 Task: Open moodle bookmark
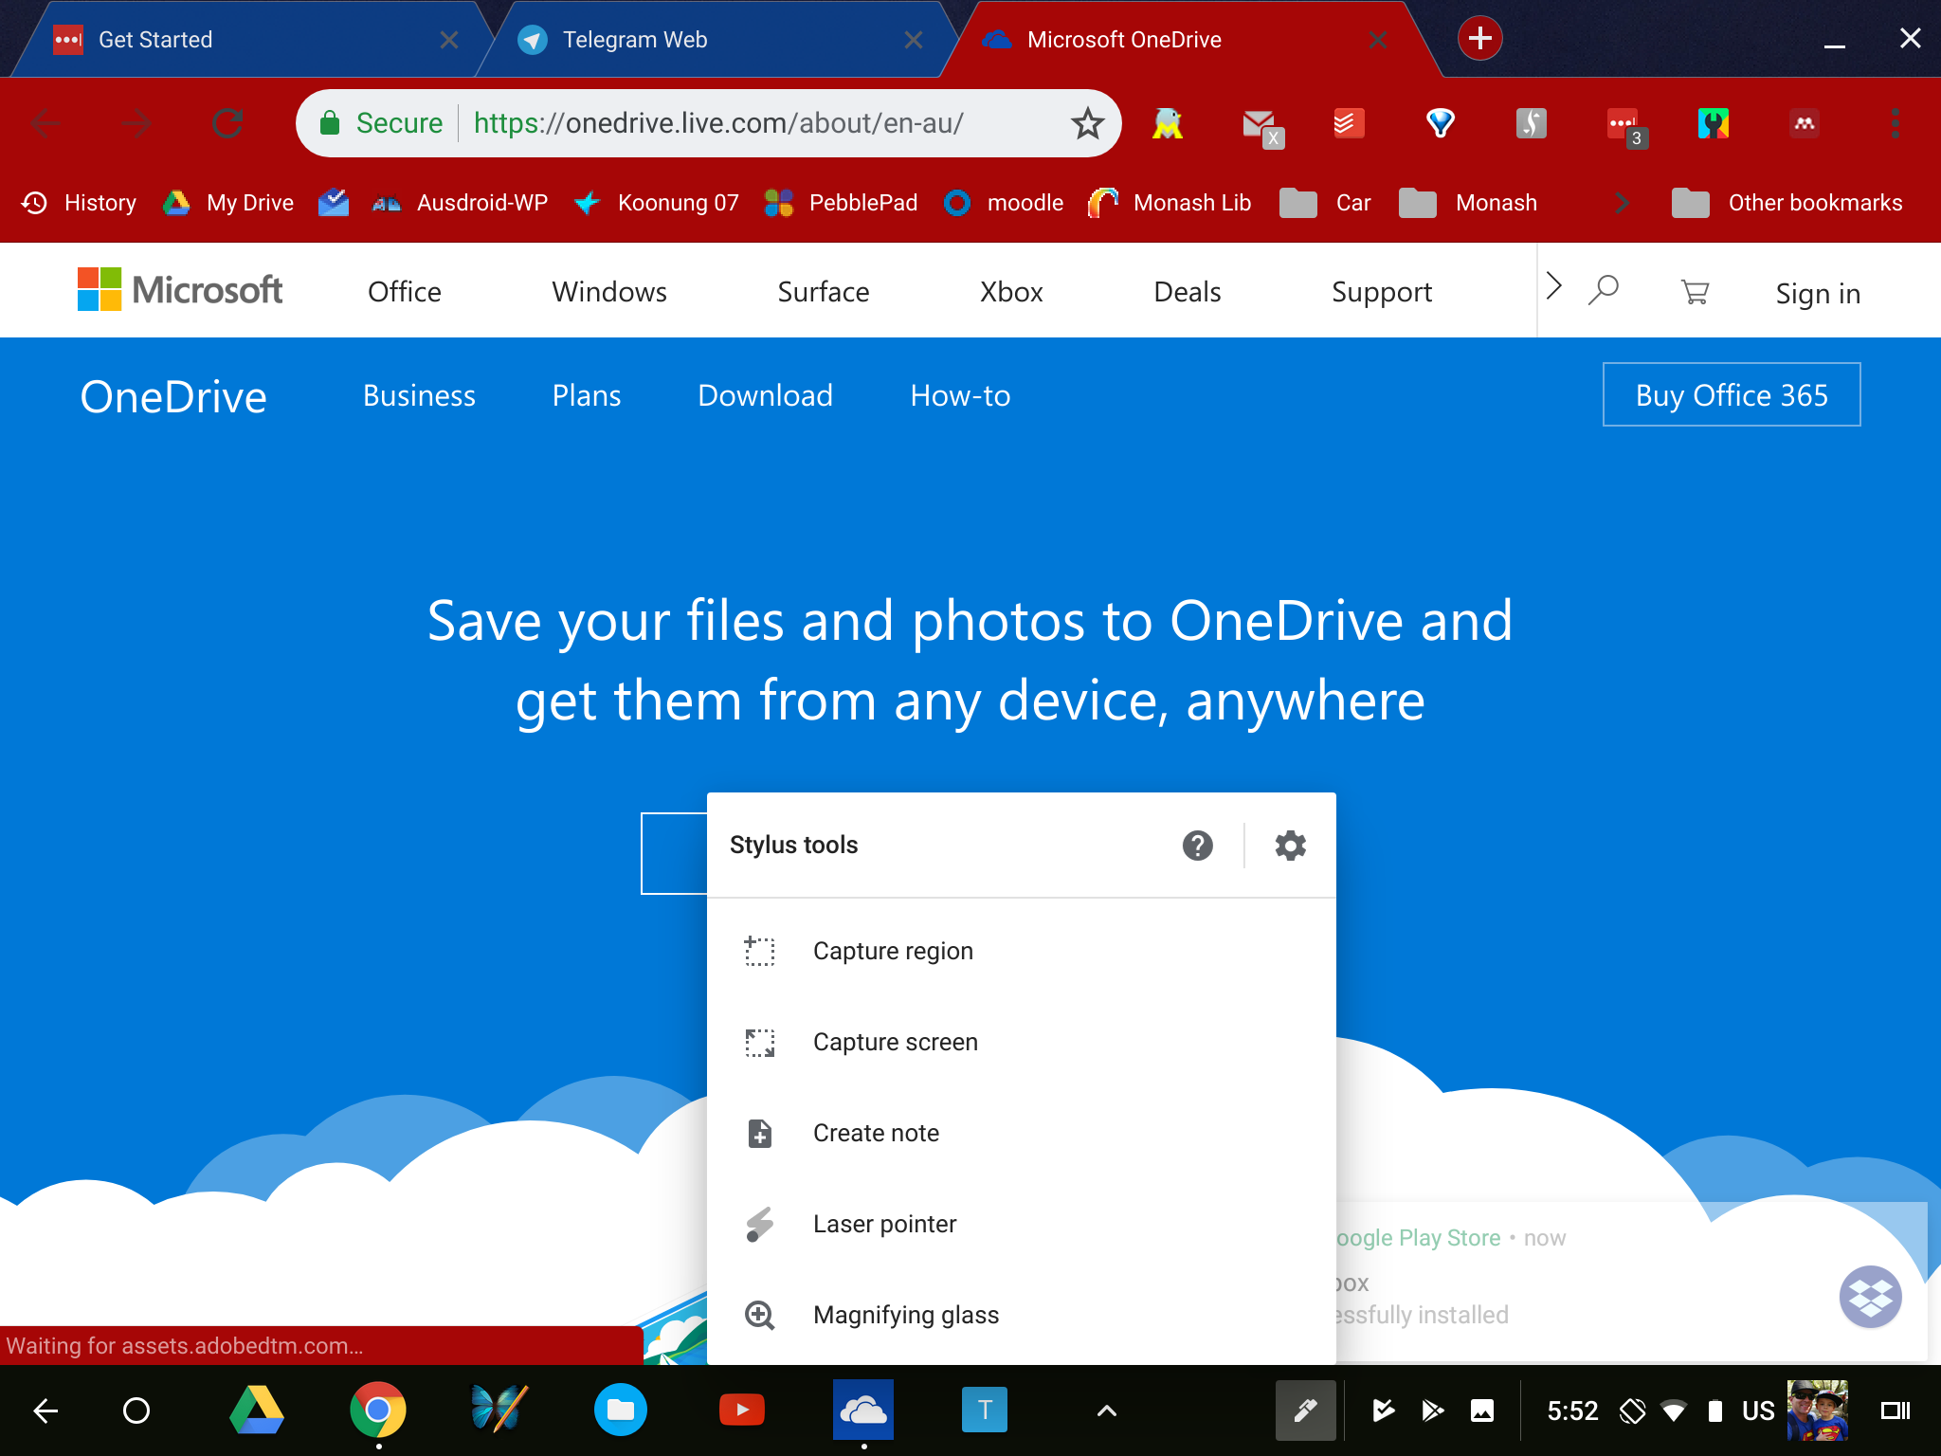pos(1004,203)
